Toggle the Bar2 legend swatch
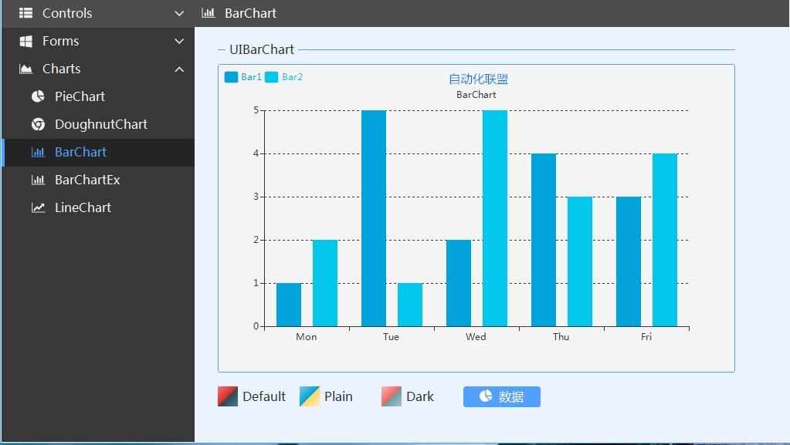The height and width of the screenshot is (445, 790). (x=272, y=77)
